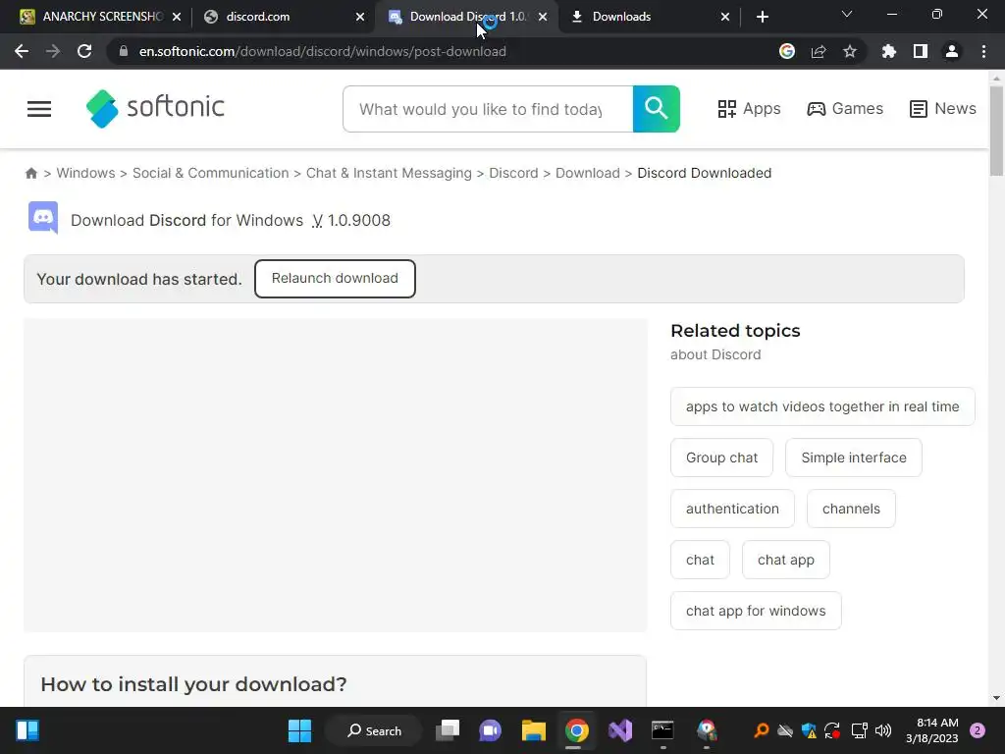Close the discord.com tab
Screen dimensions: 1005x754
360,17
